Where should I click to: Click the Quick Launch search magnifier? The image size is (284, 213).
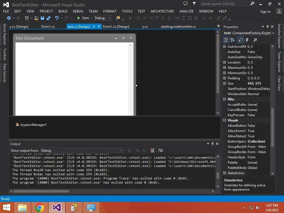pos(252,4)
